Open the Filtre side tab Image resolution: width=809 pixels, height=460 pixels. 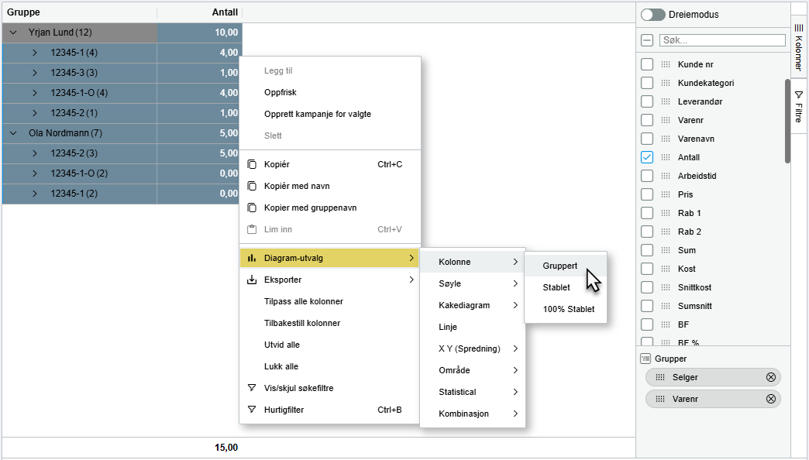click(798, 106)
